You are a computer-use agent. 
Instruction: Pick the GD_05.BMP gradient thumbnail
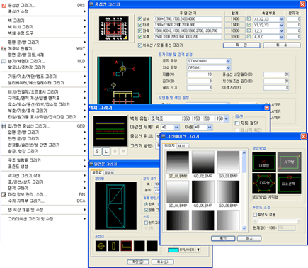click(x=203, y=191)
